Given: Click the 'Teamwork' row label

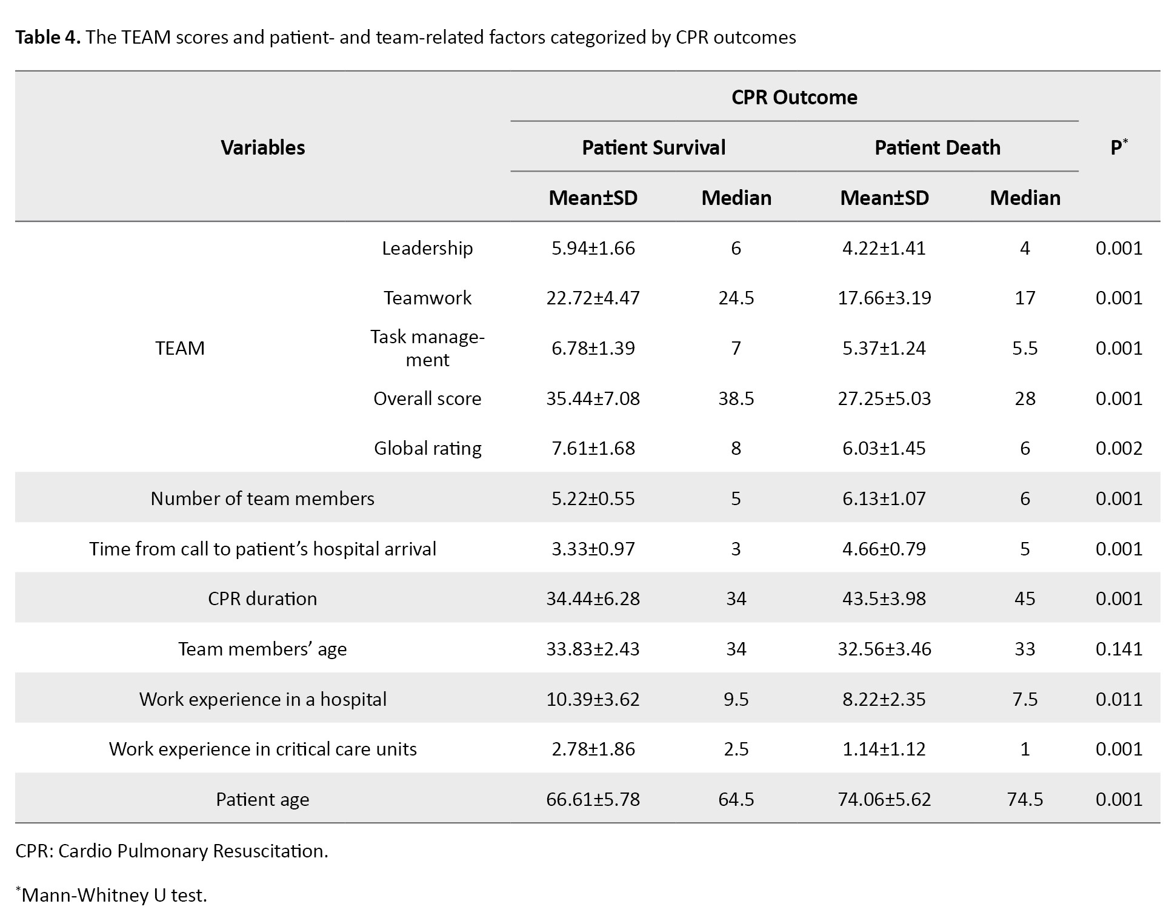Looking at the screenshot, I should (x=427, y=298).
